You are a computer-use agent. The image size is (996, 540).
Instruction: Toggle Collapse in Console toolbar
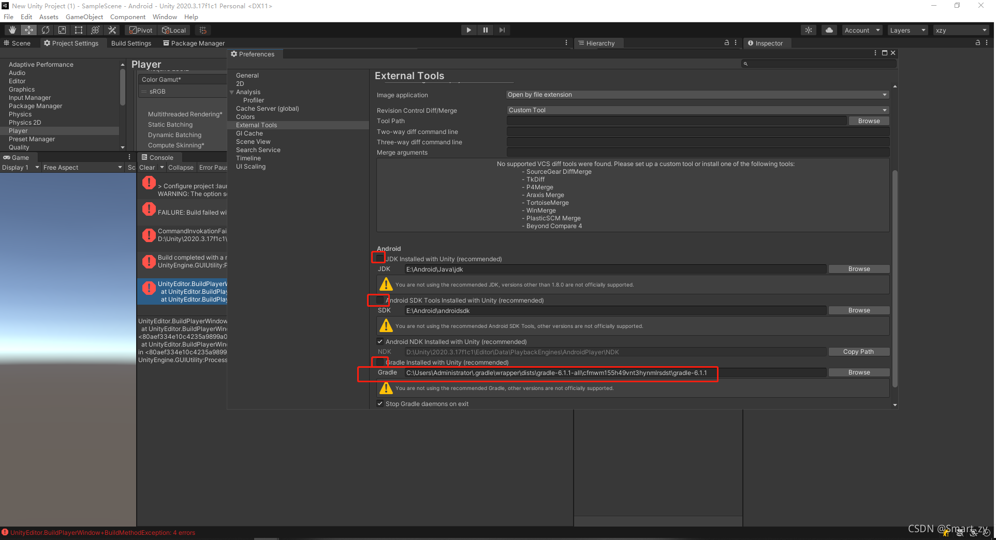[x=181, y=167]
